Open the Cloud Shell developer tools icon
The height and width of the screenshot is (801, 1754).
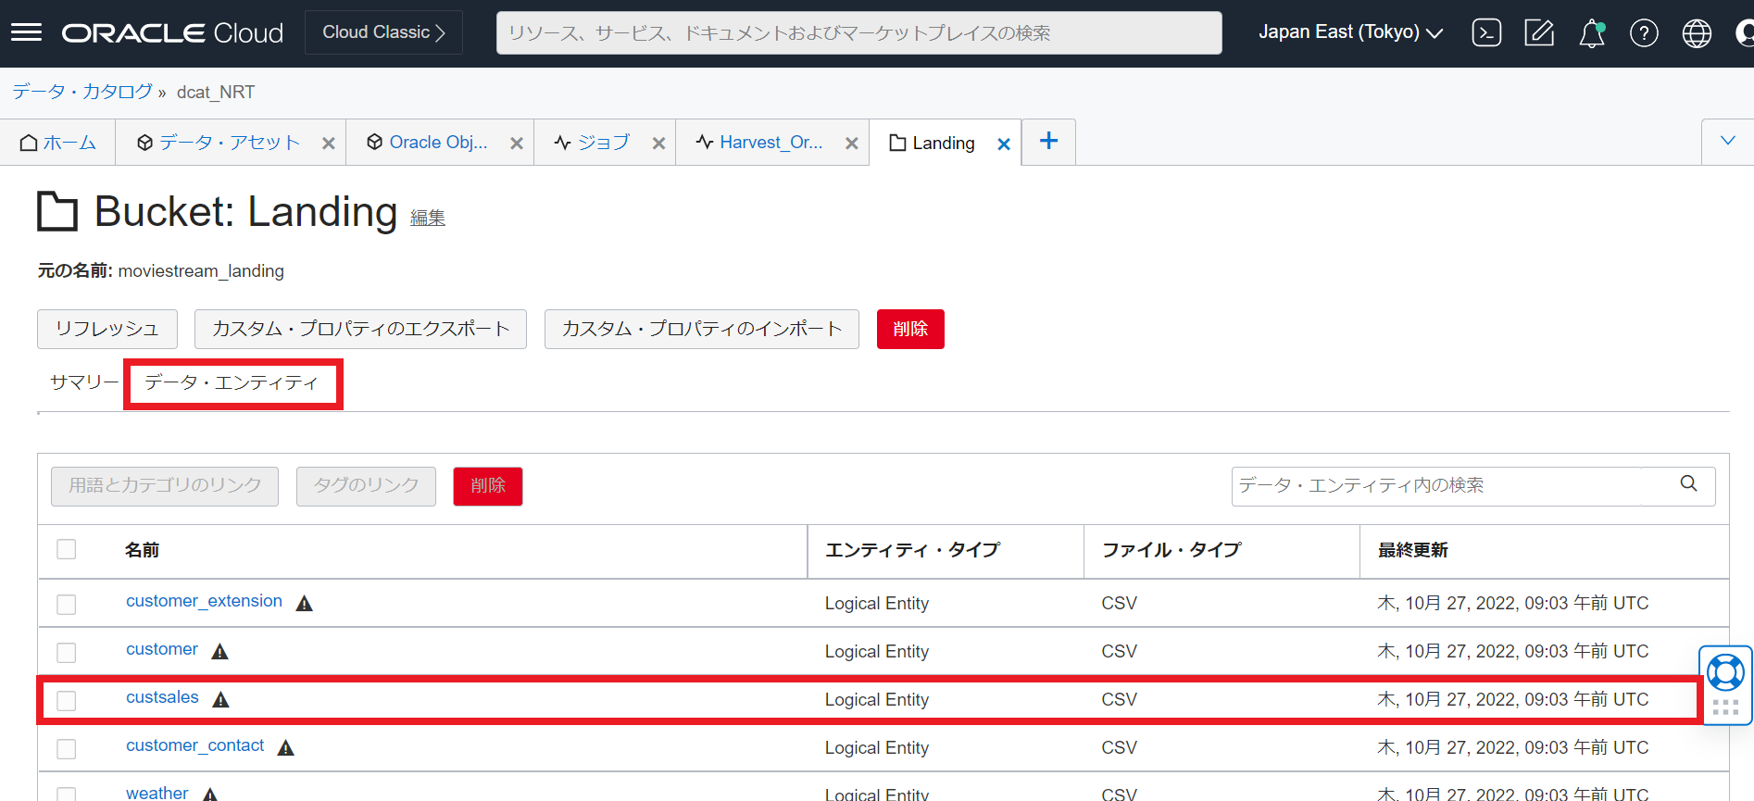click(1486, 33)
